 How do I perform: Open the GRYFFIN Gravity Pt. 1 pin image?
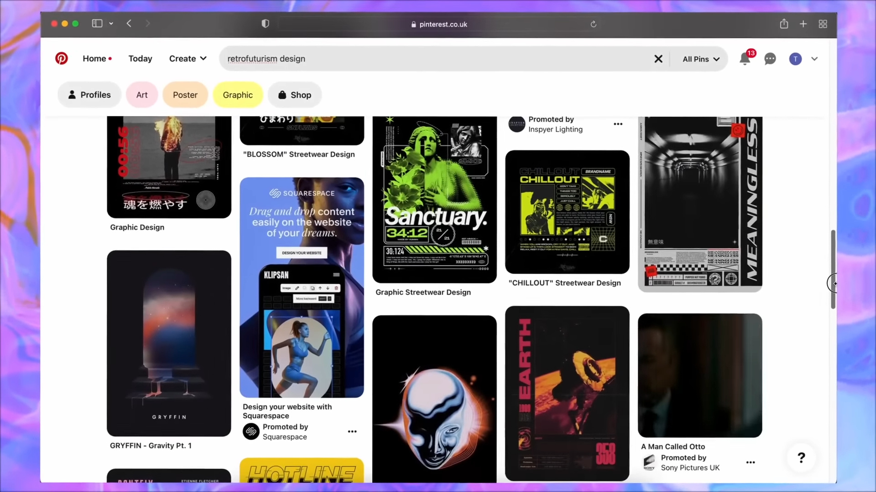pyautogui.click(x=169, y=343)
